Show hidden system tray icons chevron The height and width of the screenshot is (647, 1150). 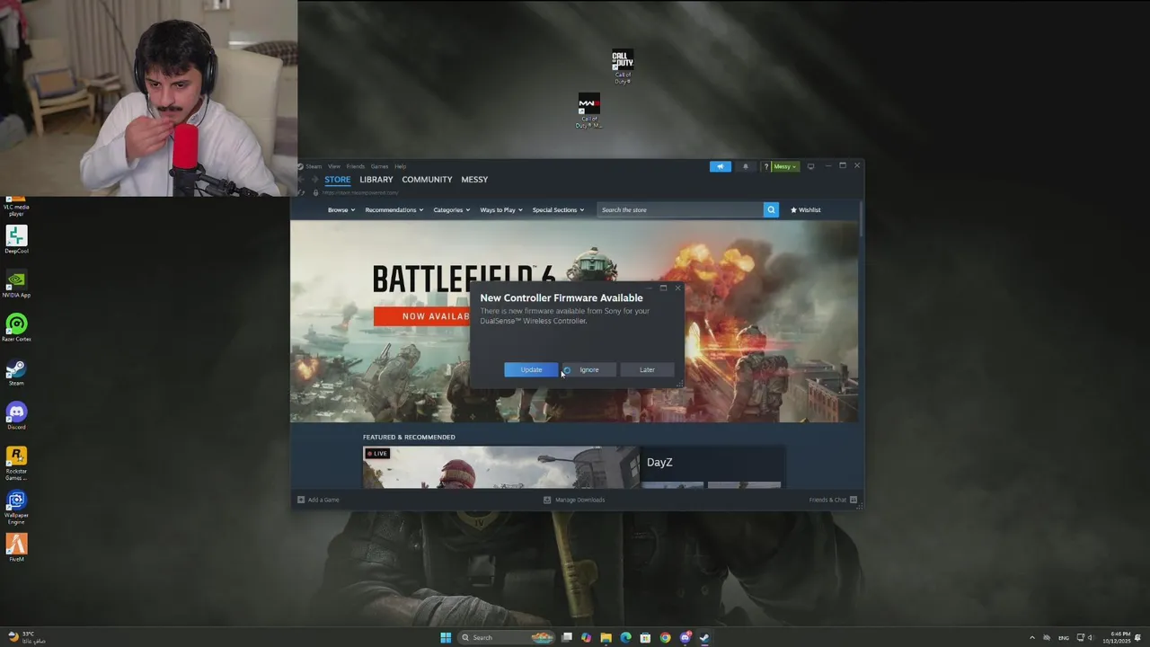click(x=1031, y=638)
